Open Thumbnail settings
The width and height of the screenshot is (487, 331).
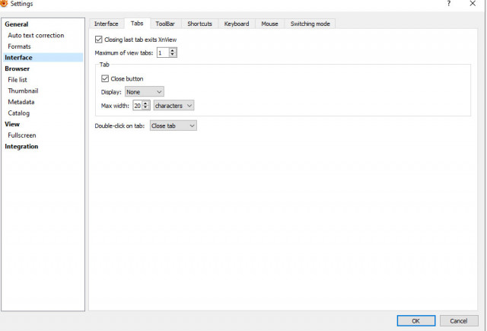(x=23, y=91)
